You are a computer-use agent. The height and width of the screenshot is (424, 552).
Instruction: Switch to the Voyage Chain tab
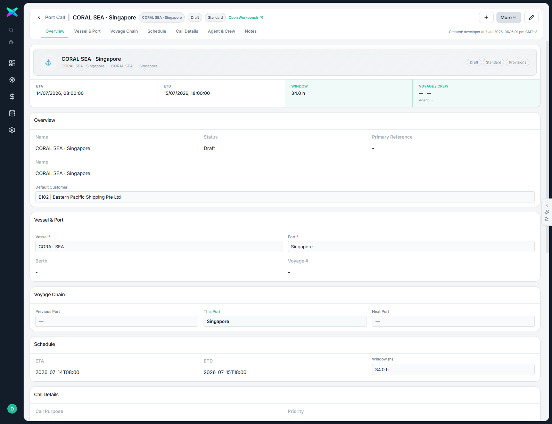pyautogui.click(x=124, y=31)
